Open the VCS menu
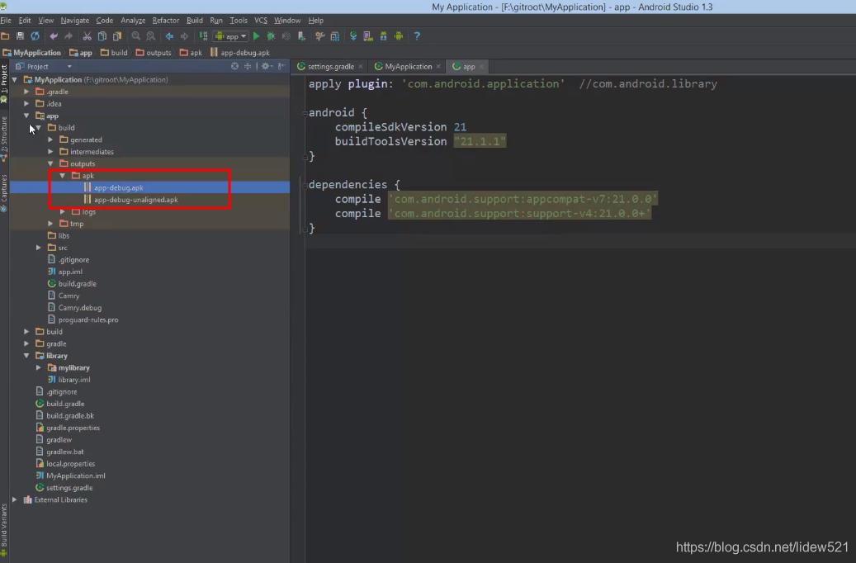This screenshot has height=563, width=856. (259, 20)
